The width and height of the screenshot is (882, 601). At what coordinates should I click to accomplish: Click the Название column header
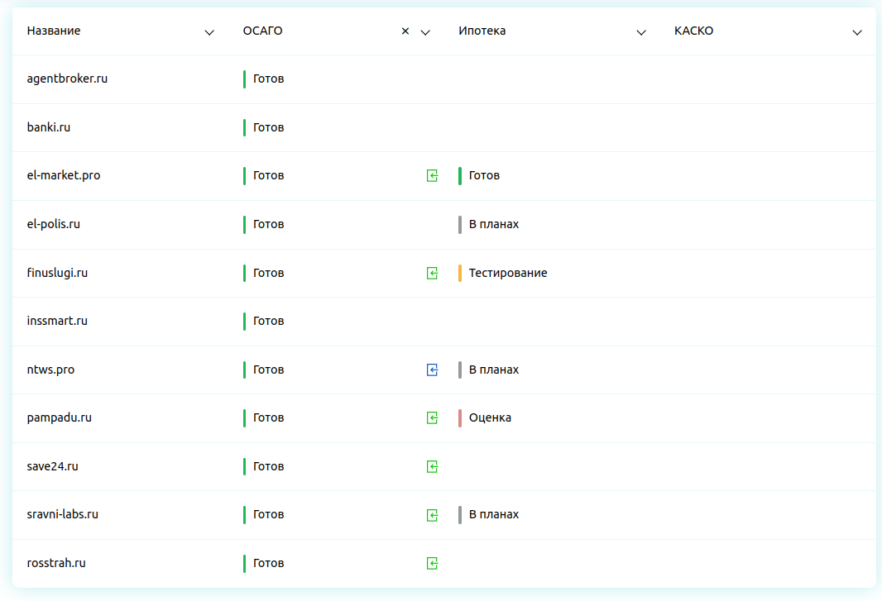54,31
